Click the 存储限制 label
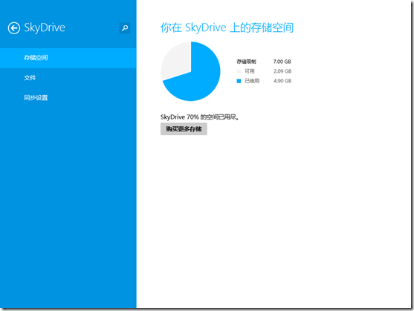 (x=246, y=62)
